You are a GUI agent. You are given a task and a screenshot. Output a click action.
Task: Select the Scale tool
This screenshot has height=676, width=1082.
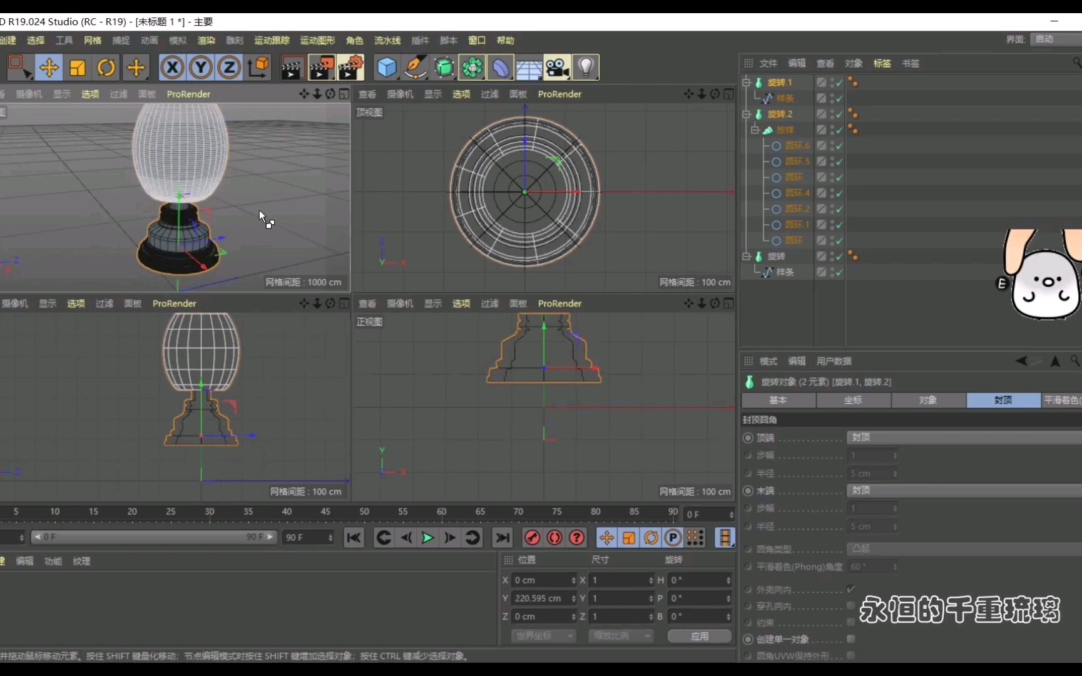tap(77, 67)
